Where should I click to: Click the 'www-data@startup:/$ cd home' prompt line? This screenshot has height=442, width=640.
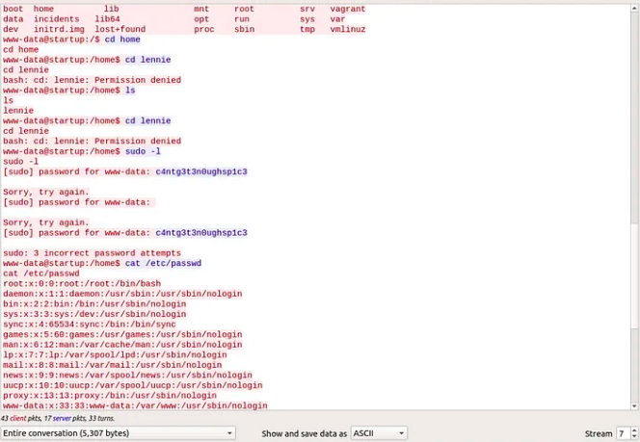click(71, 39)
